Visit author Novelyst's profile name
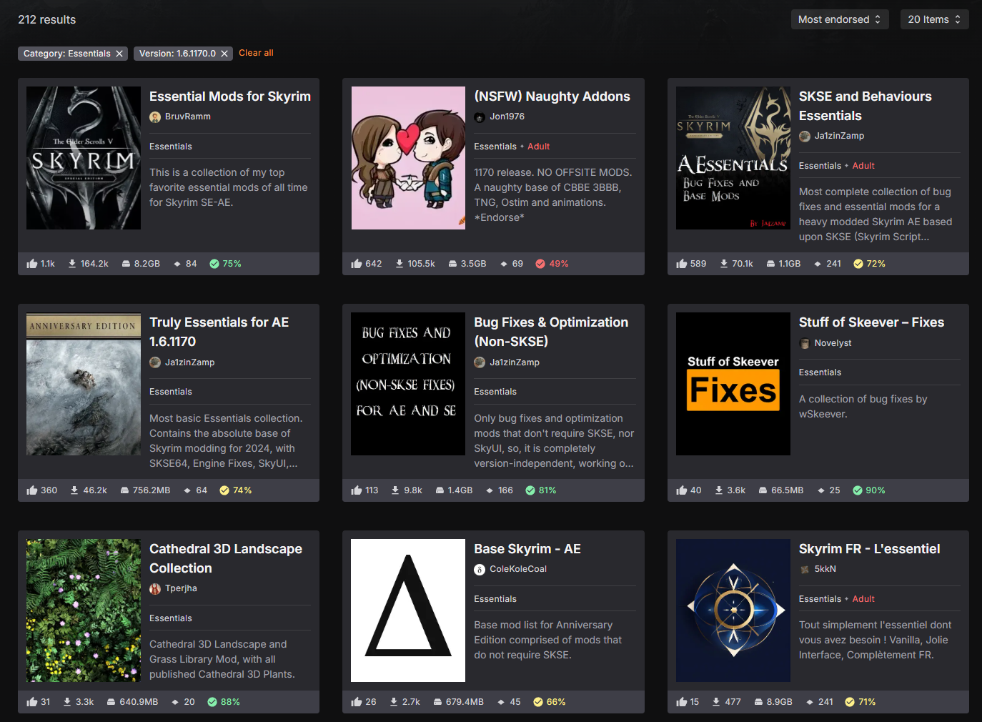 point(833,343)
